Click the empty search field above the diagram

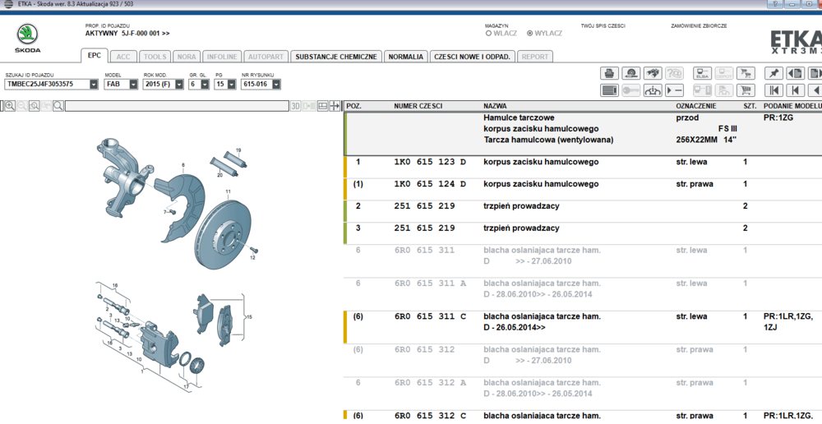[x=177, y=106]
